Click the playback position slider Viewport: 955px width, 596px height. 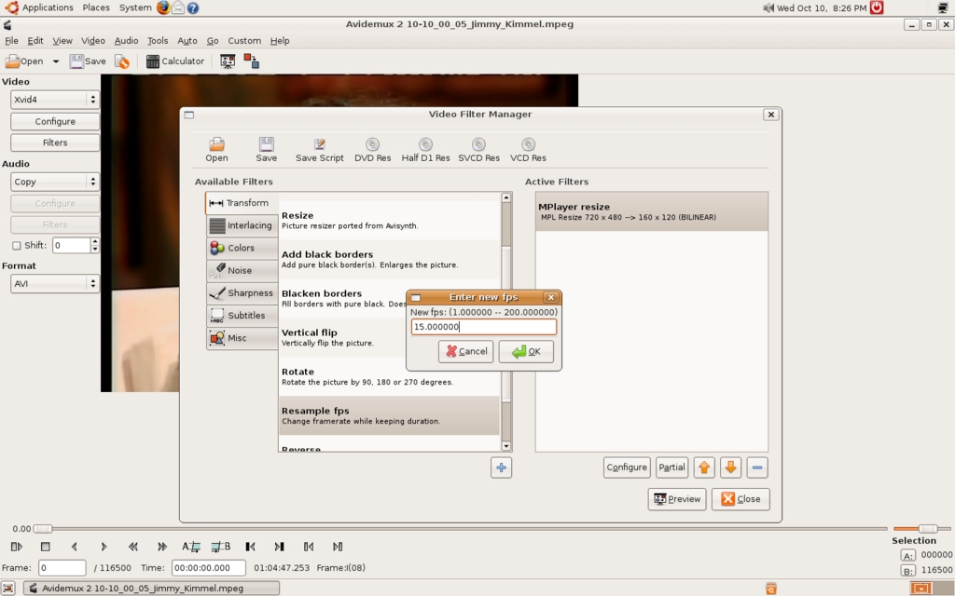[x=457, y=529]
